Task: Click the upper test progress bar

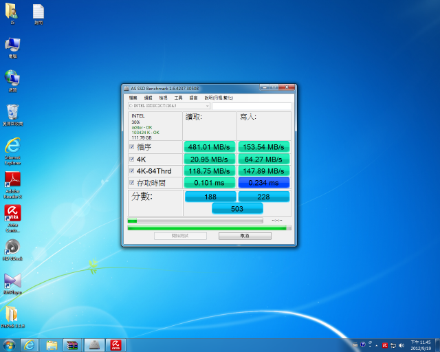Action: [195, 221]
